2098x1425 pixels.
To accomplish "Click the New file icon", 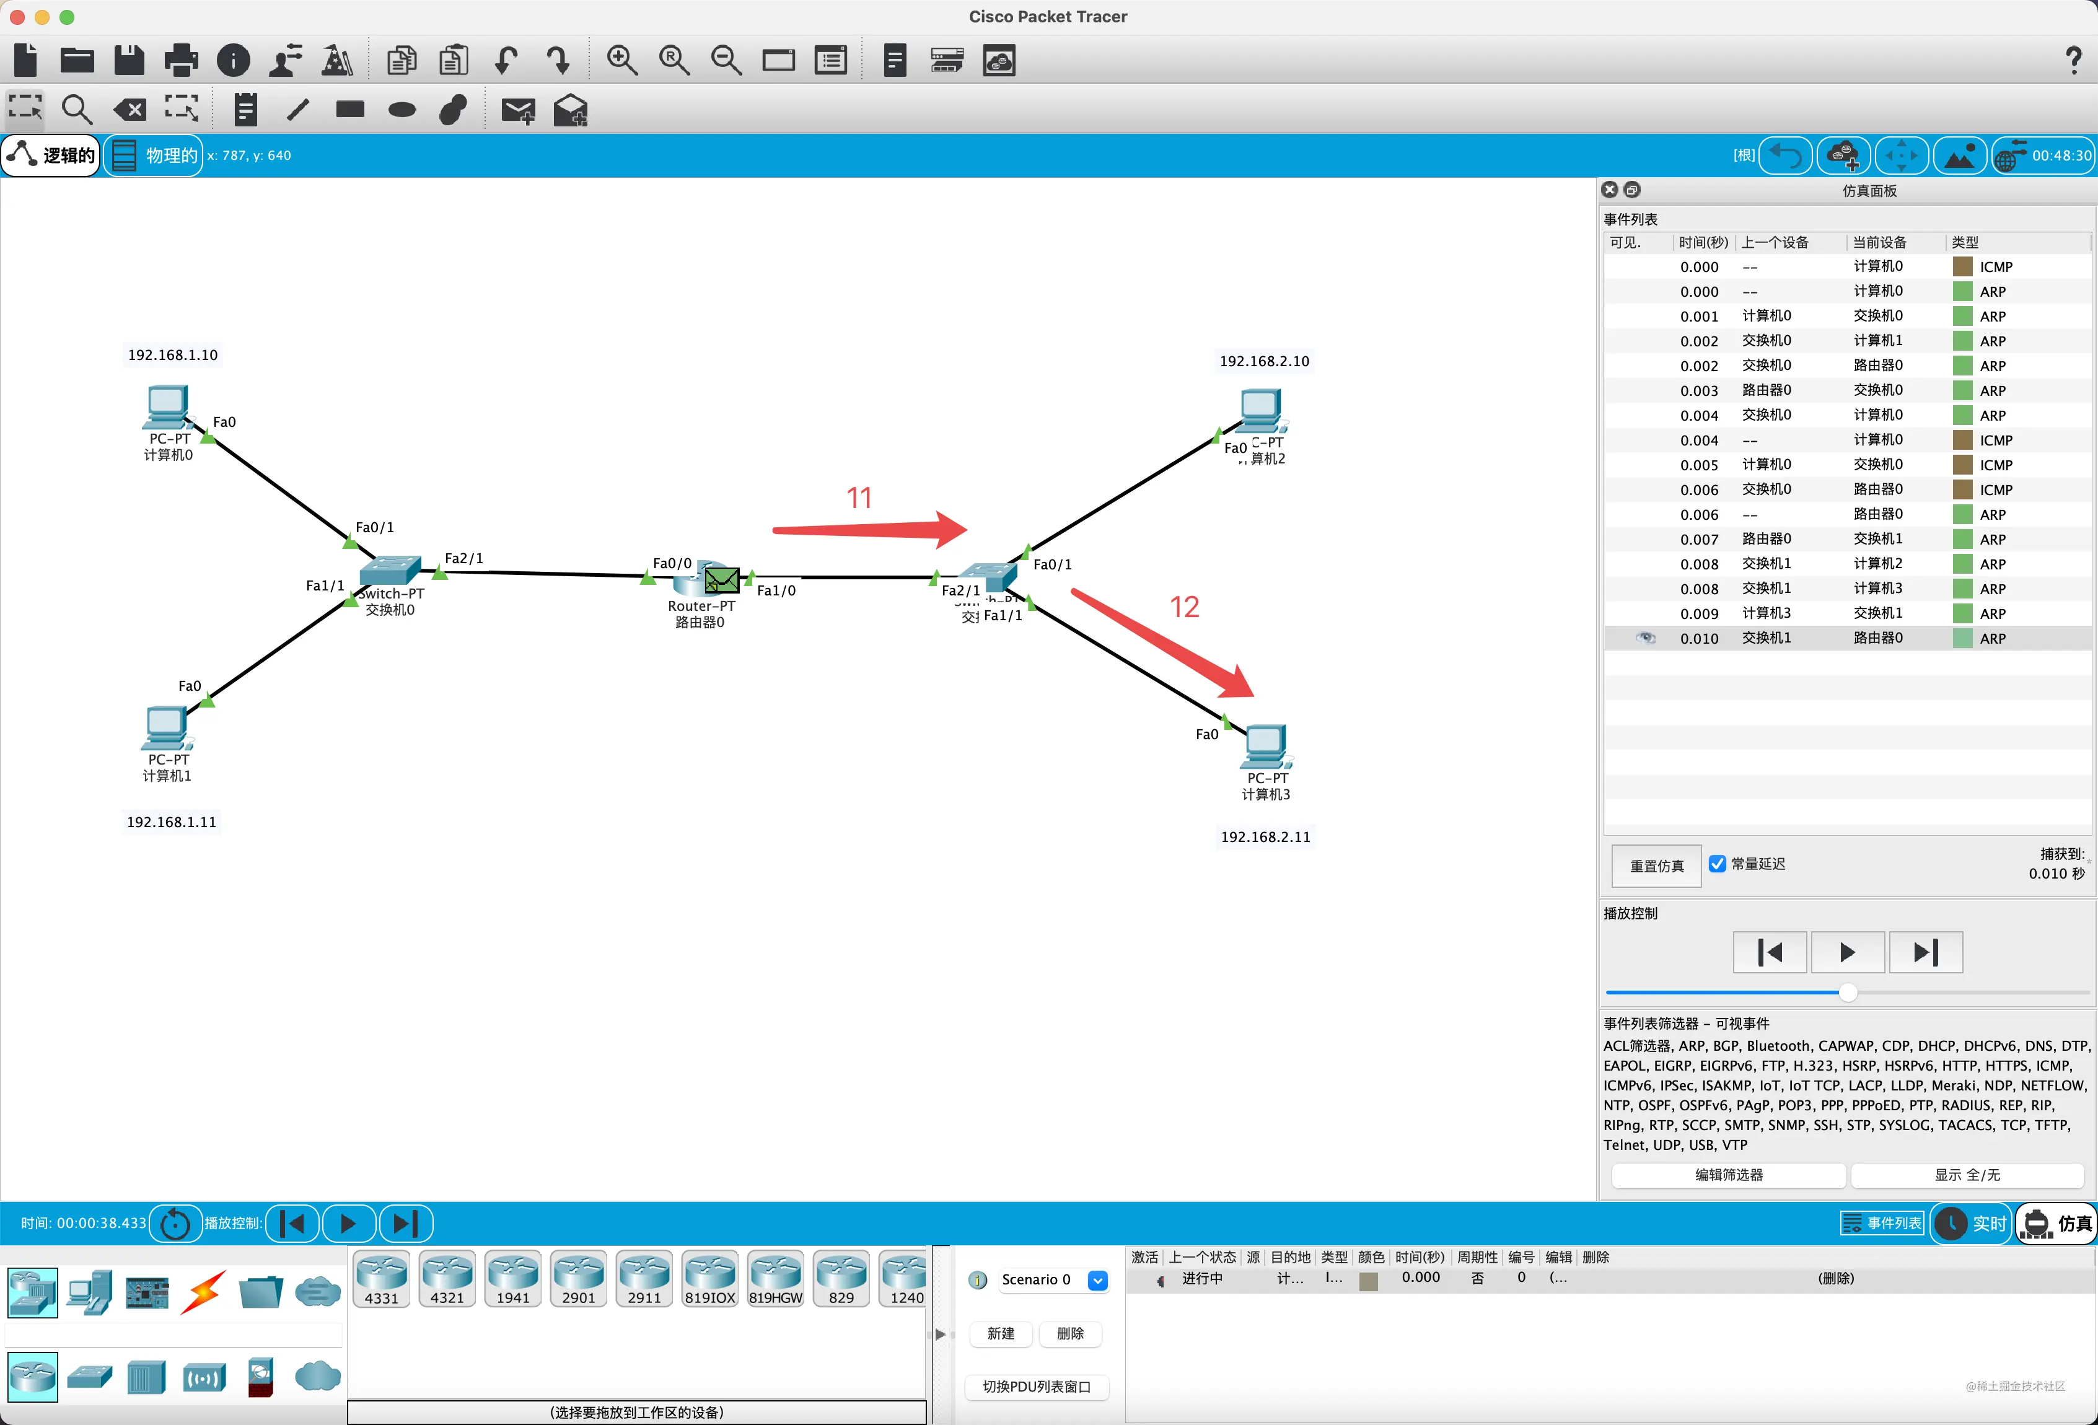I will pyautogui.click(x=26, y=61).
